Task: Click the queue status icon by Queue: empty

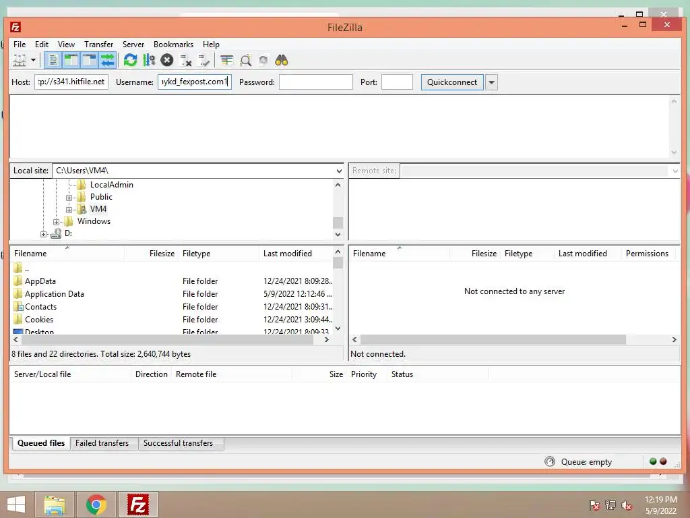Action: coord(550,461)
